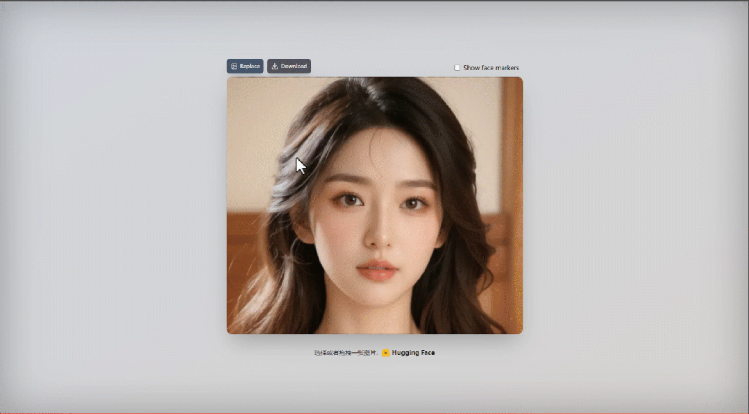Click the center of the portrait image
This screenshot has width=749, height=414.
click(374, 205)
